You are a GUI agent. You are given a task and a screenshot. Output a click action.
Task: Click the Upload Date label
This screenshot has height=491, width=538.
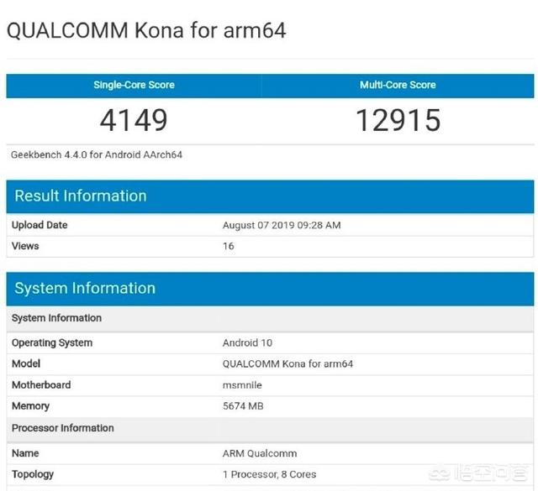[40, 225]
